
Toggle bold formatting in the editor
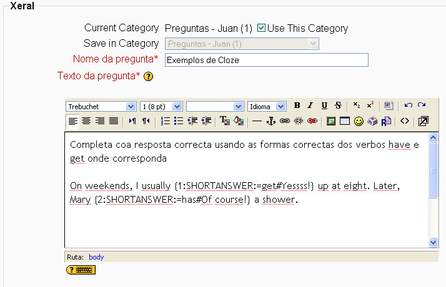coord(297,106)
